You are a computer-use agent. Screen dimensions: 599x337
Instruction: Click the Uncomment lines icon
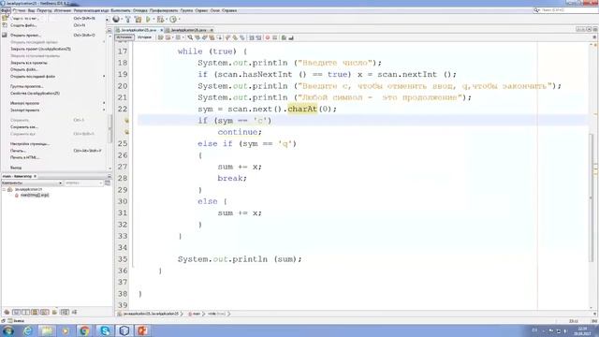[x=291, y=37]
